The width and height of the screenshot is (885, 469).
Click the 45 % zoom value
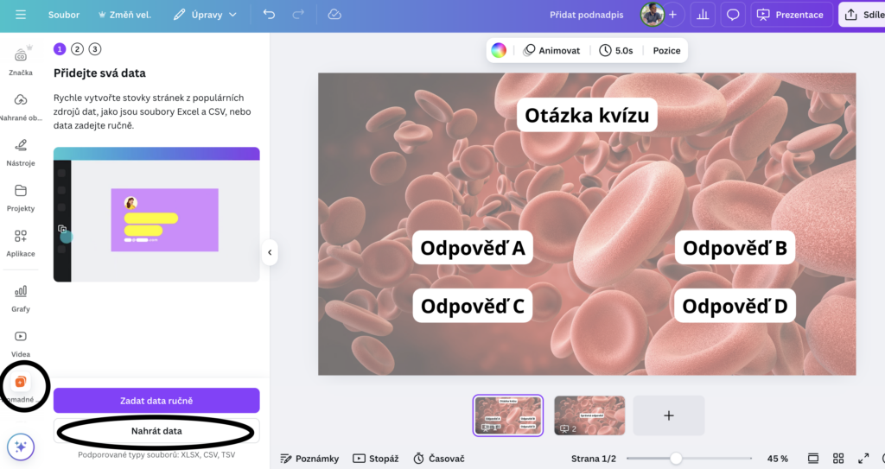click(x=777, y=459)
